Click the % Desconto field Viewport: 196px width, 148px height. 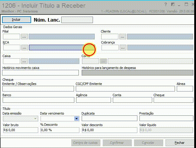click(60, 130)
